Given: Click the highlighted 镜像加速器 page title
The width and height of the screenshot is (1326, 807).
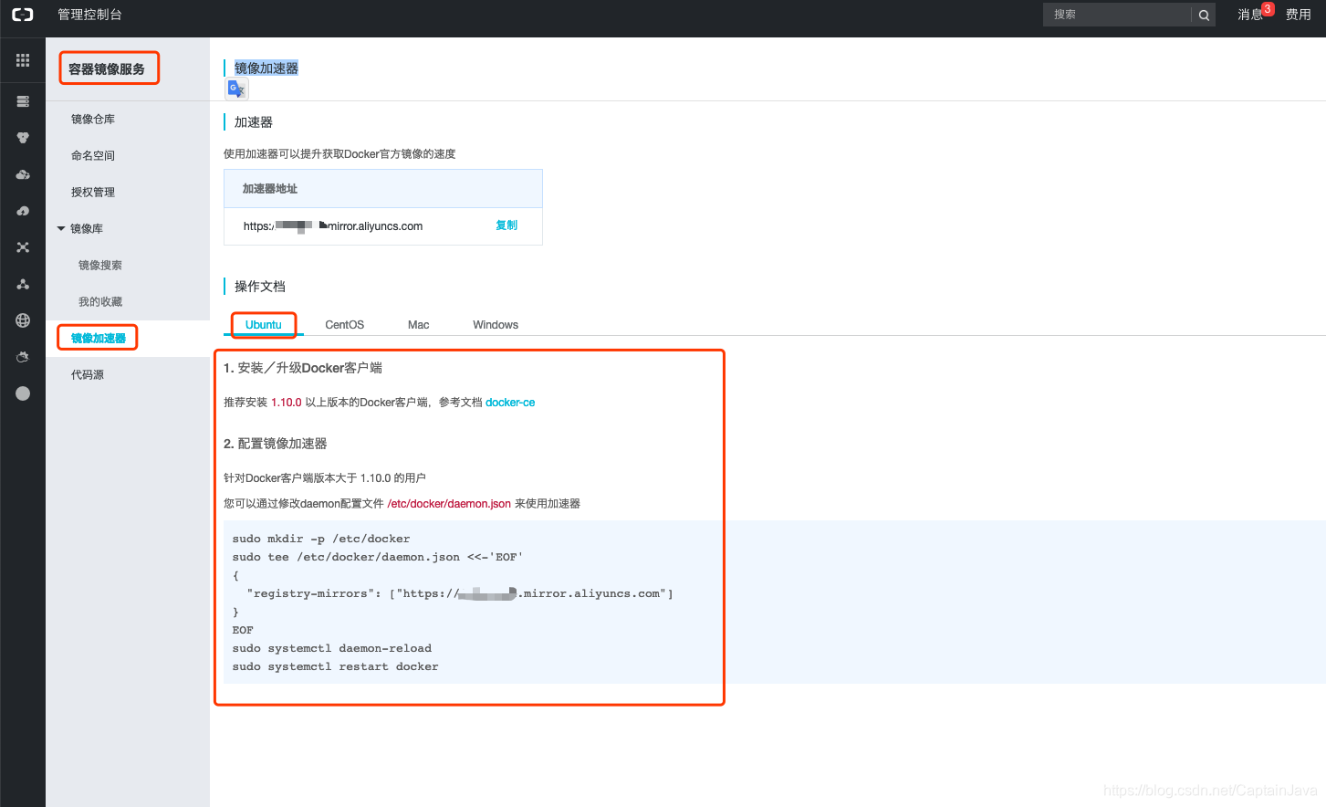Looking at the screenshot, I should click(266, 68).
